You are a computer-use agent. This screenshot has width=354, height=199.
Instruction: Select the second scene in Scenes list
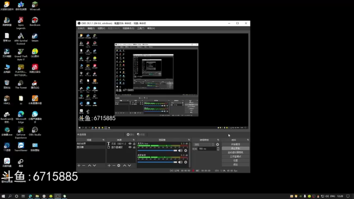[91, 147]
